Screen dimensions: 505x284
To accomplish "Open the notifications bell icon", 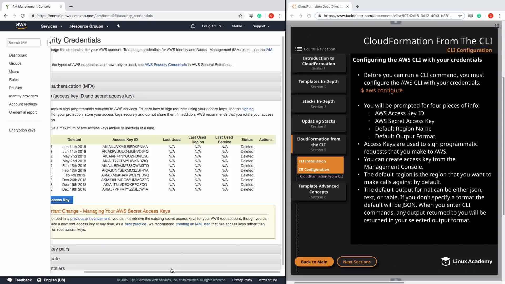I will (193, 26).
